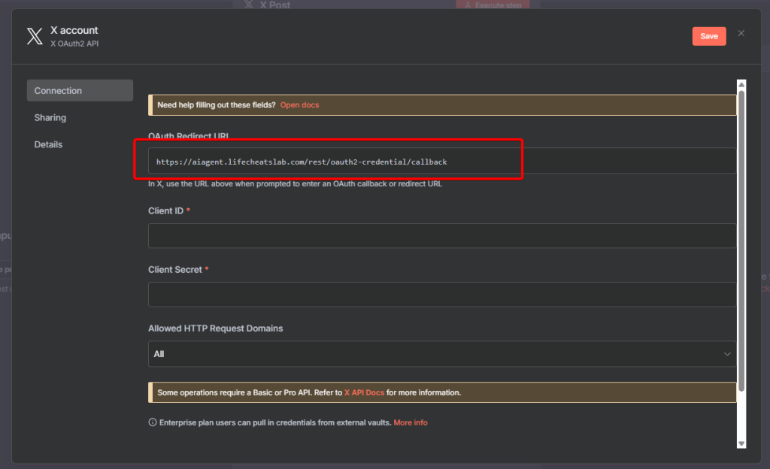770x469 pixels.
Task: Open the Details tab
Action: pos(48,144)
